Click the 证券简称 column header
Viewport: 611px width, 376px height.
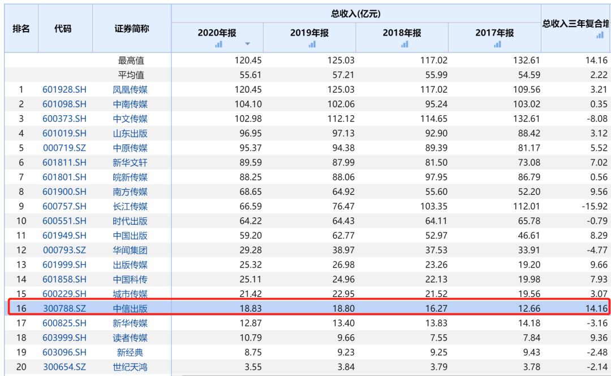click(x=132, y=28)
